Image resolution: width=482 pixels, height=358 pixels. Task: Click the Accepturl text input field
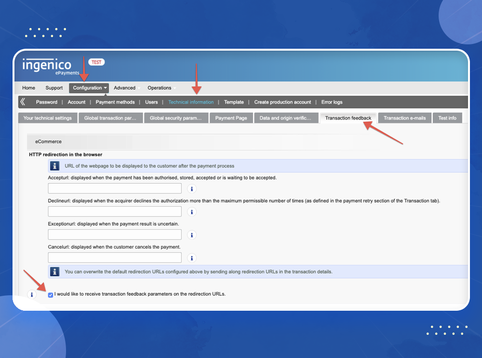coord(115,188)
